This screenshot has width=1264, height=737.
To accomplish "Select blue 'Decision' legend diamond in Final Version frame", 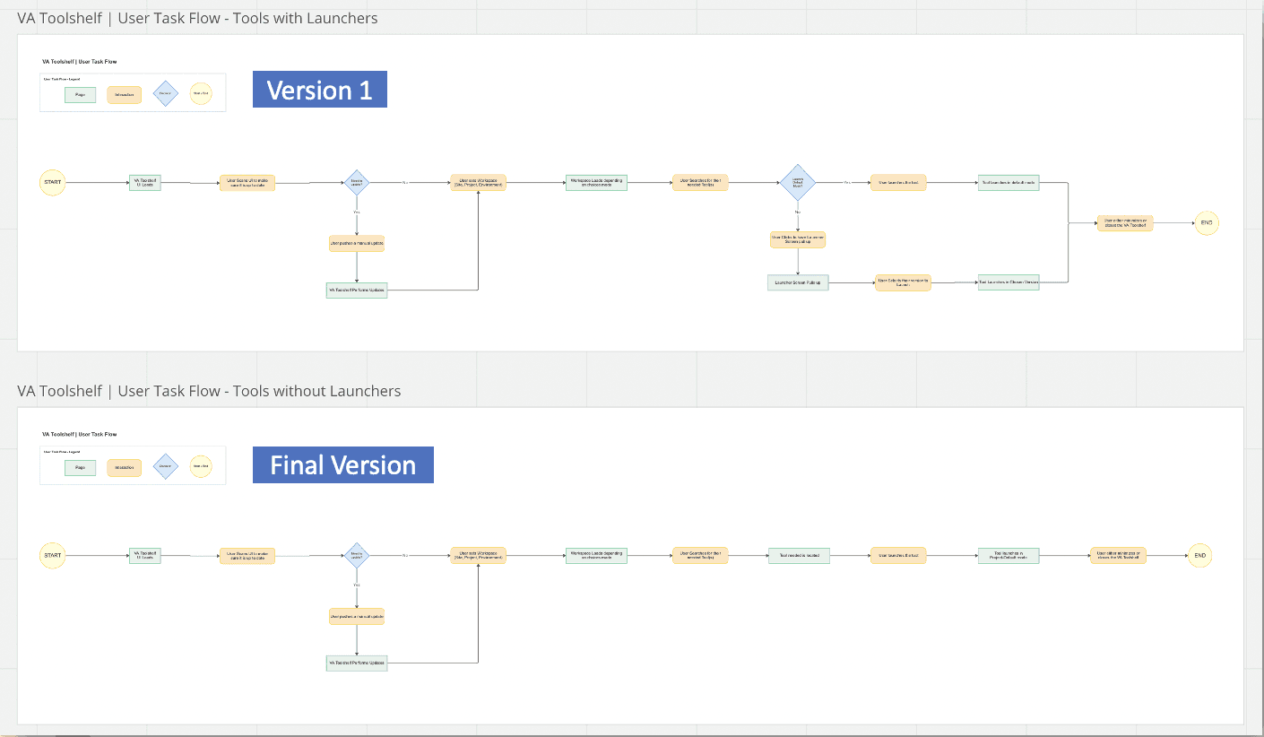I will point(165,466).
